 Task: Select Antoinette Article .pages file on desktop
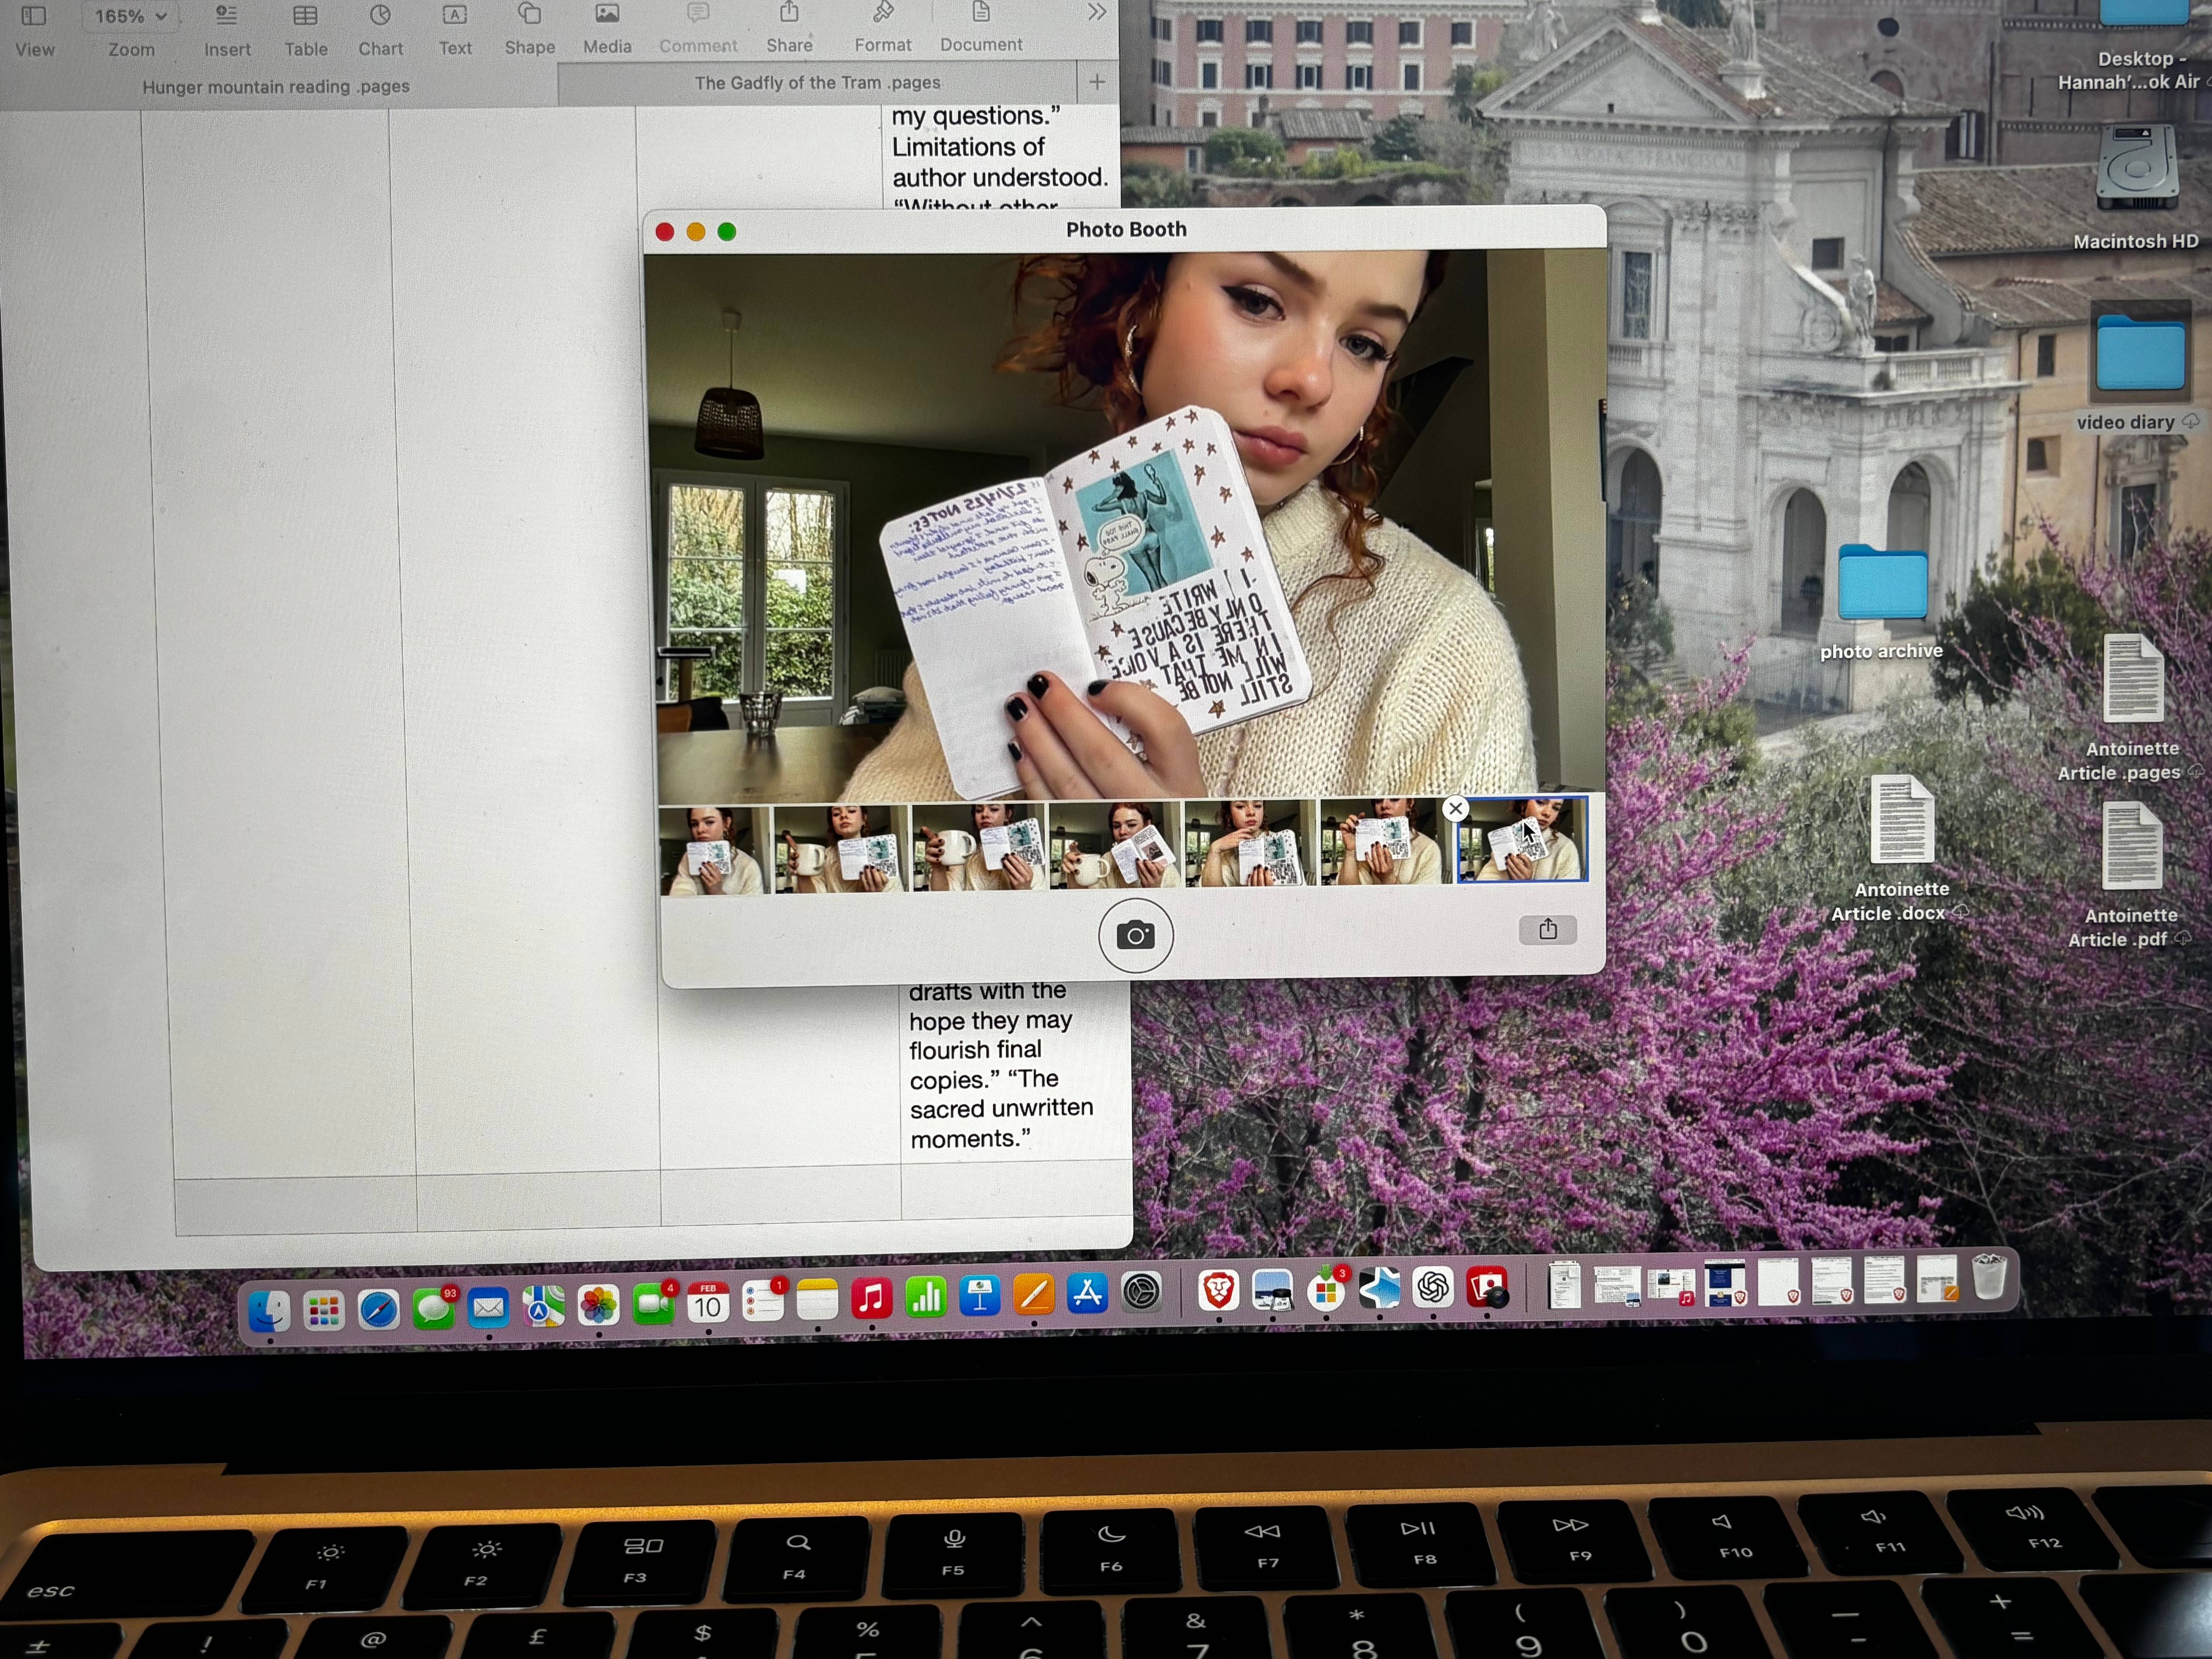[x=2133, y=708]
